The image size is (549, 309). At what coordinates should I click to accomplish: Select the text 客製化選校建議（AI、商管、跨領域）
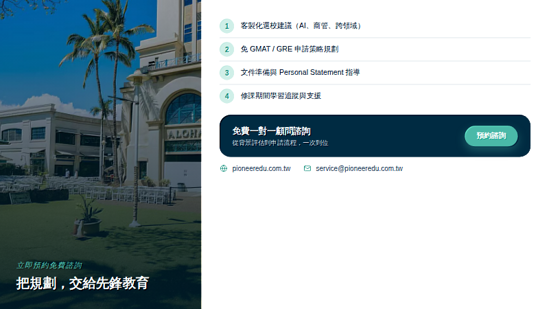pos(301,25)
